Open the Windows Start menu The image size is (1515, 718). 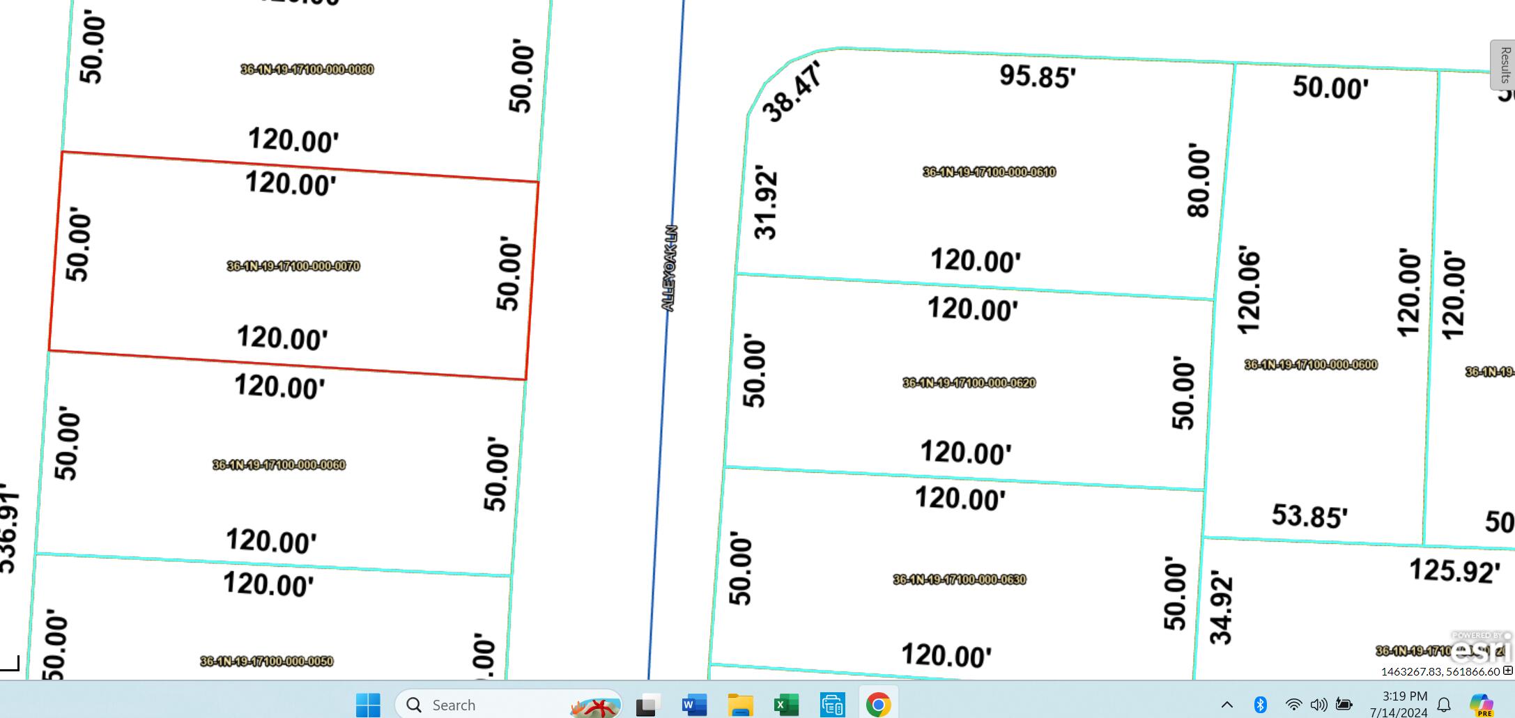tap(368, 705)
